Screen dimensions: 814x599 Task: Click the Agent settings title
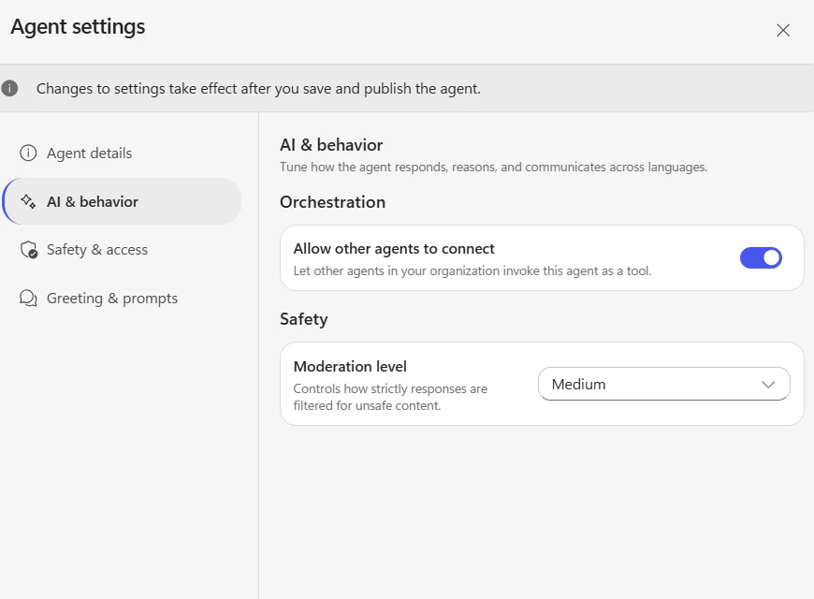pyautogui.click(x=78, y=26)
